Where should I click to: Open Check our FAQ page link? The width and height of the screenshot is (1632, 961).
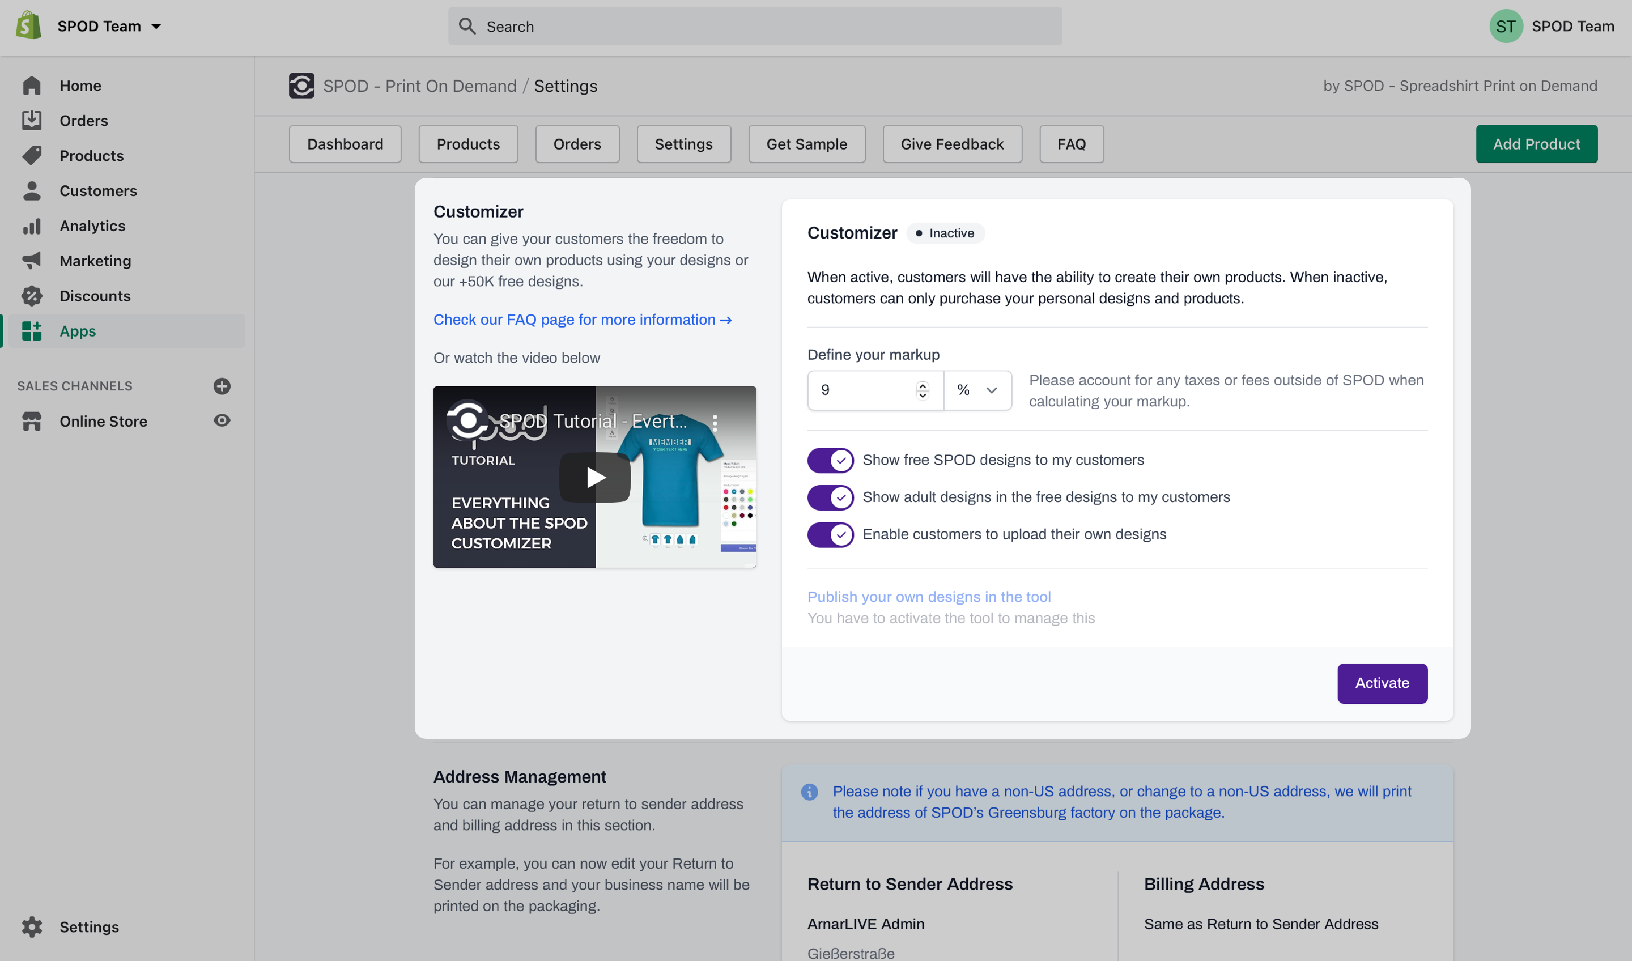tap(582, 320)
